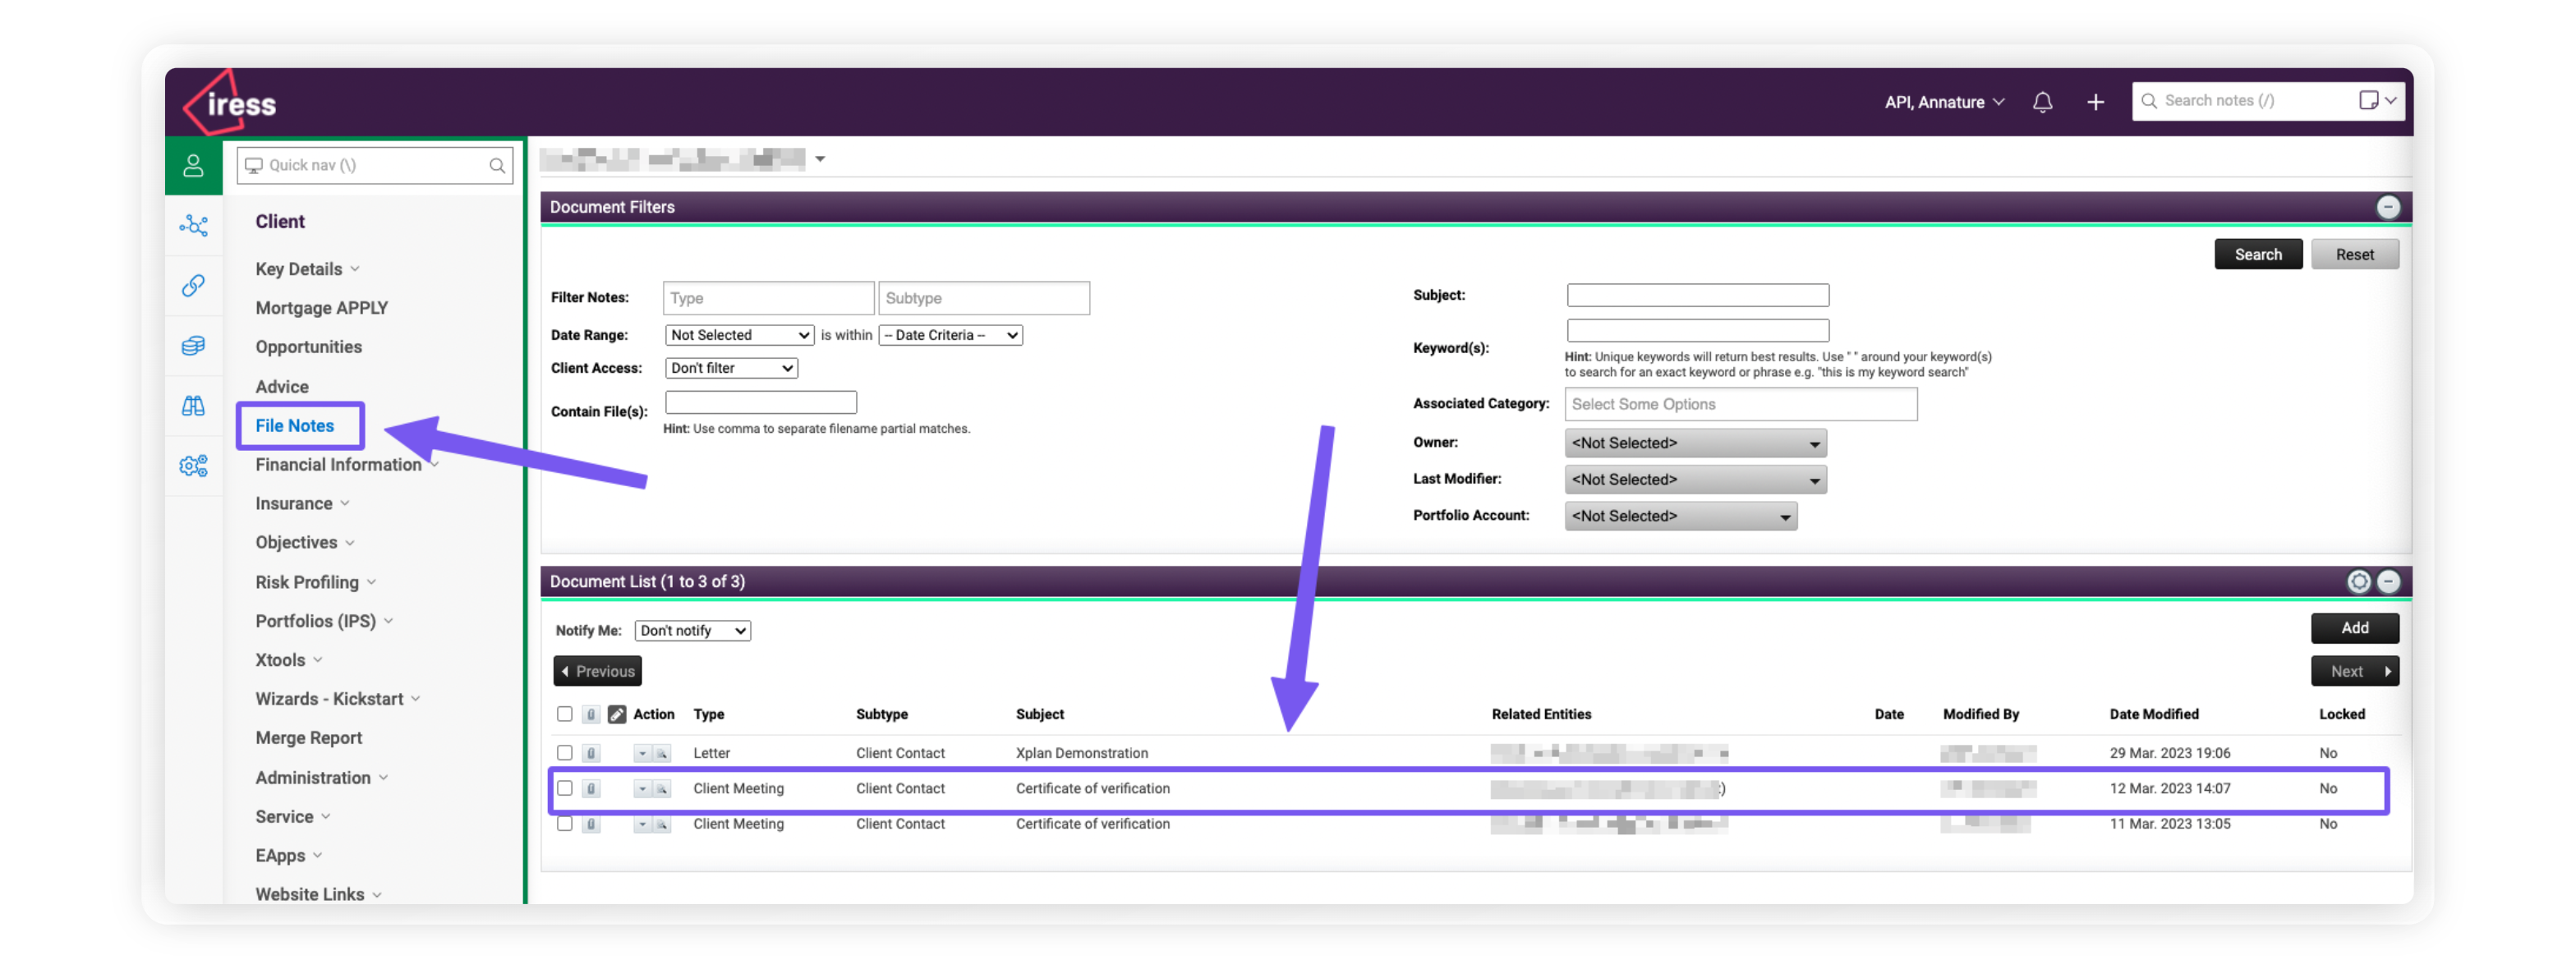Open File Notes in client menu
The width and height of the screenshot is (2576, 969).
[x=294, y=425]
